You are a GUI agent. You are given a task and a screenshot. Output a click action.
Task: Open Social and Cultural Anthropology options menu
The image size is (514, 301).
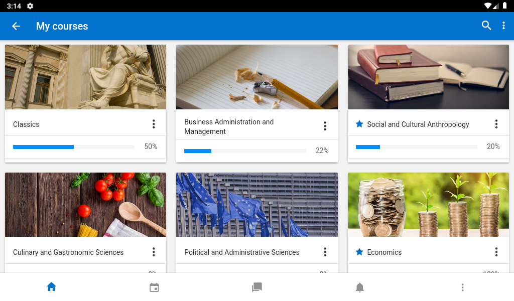[x=496, y=124]
